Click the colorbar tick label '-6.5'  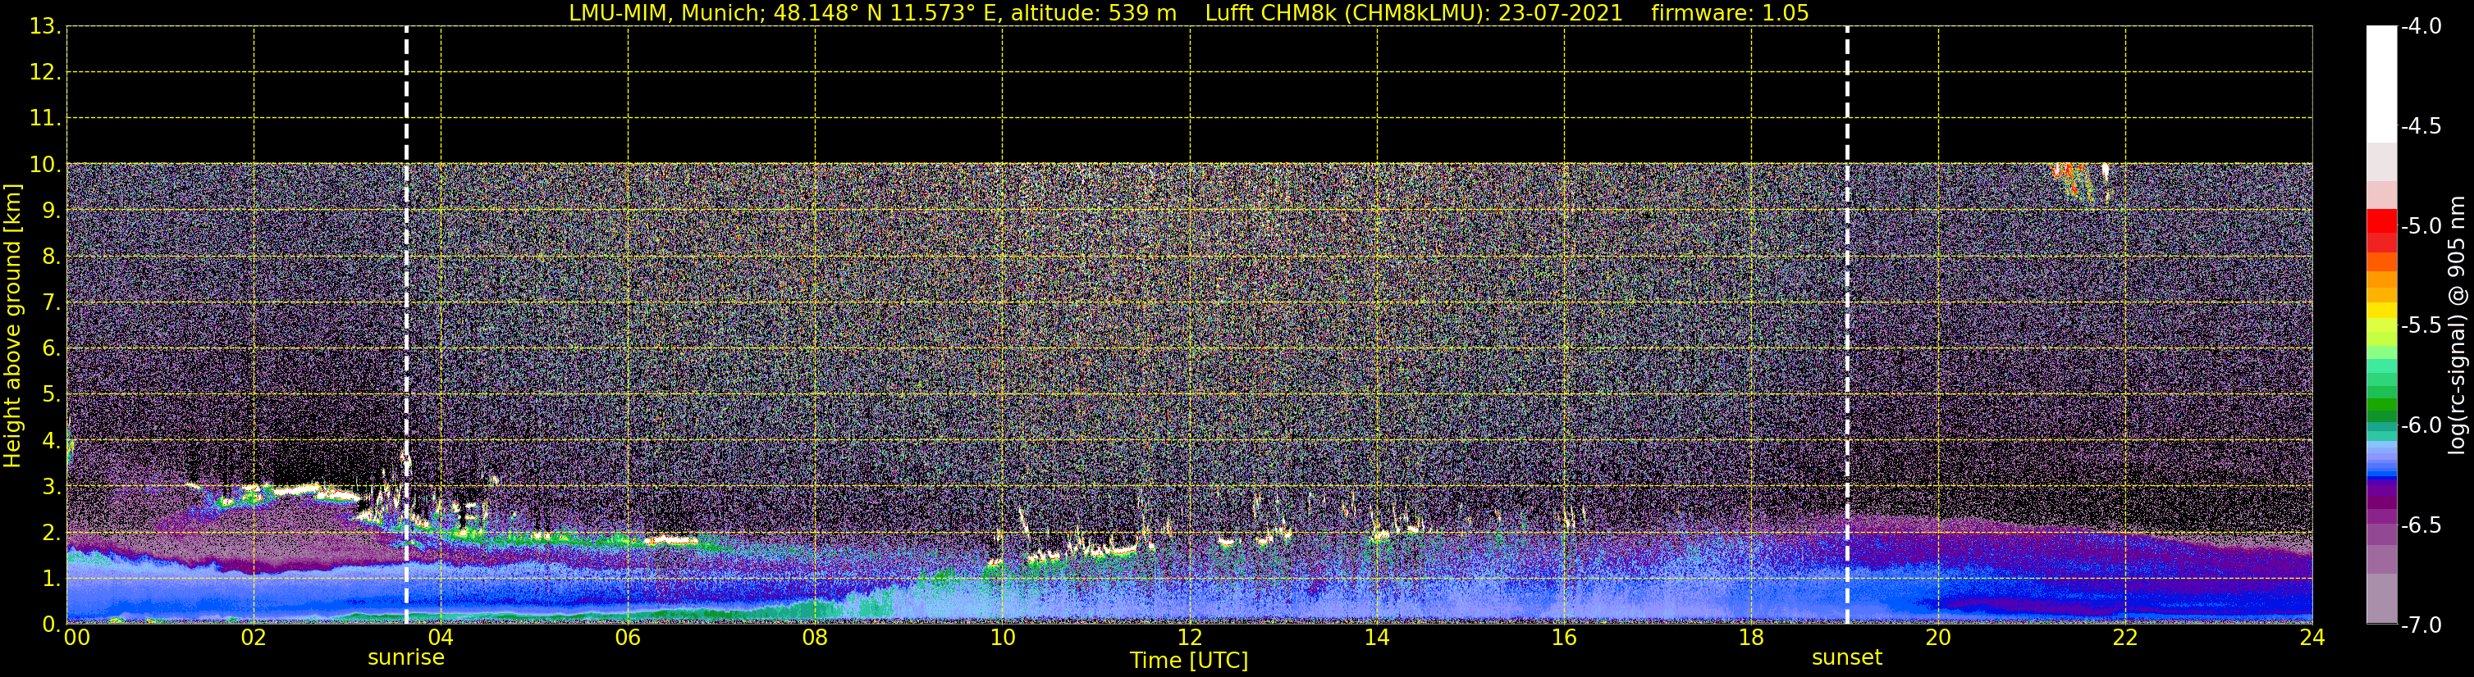[2420, 525]
